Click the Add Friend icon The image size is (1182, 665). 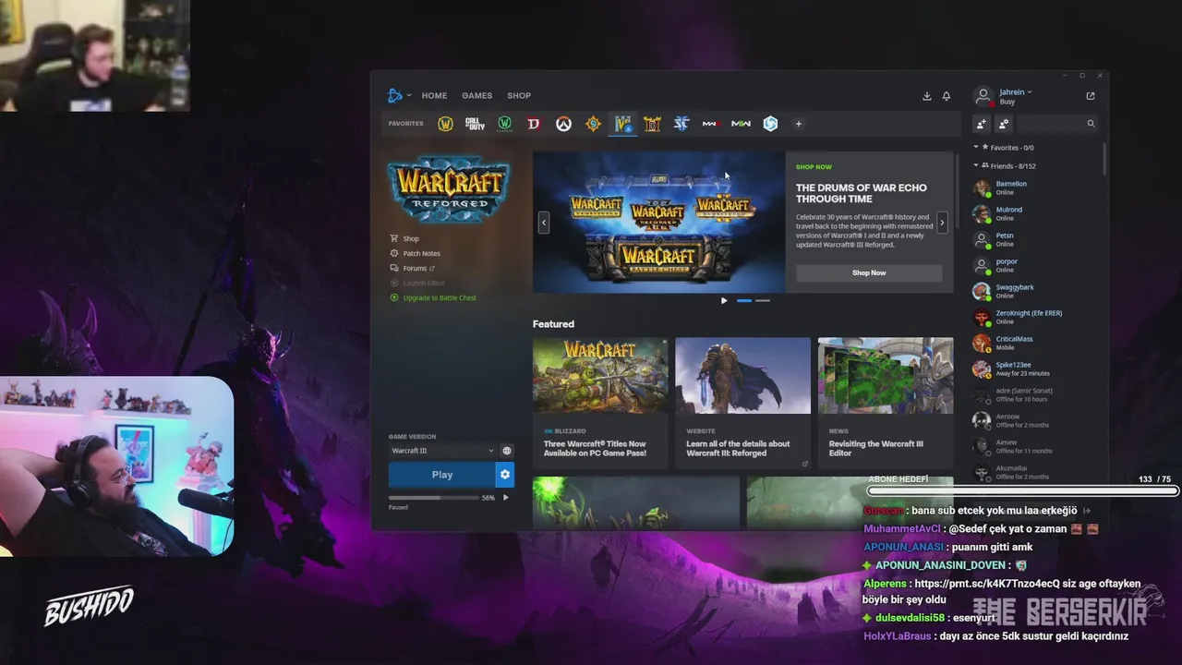pos(982,124)
